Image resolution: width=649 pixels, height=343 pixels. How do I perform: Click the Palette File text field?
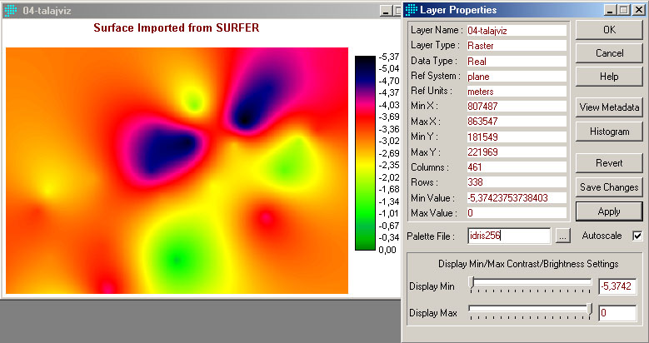click(x=508, y=236)
